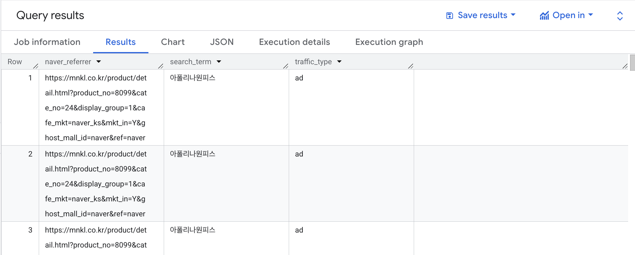
Task: Click the Open in chart icon
Action: 544,16
